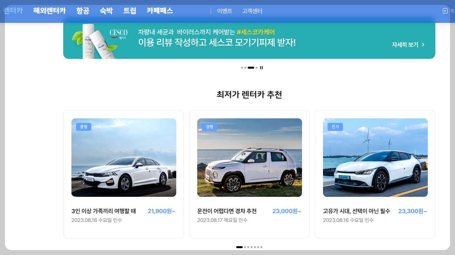Select the 항공 tab
This screenshot has width=455, height=255.
click(84, 10)
